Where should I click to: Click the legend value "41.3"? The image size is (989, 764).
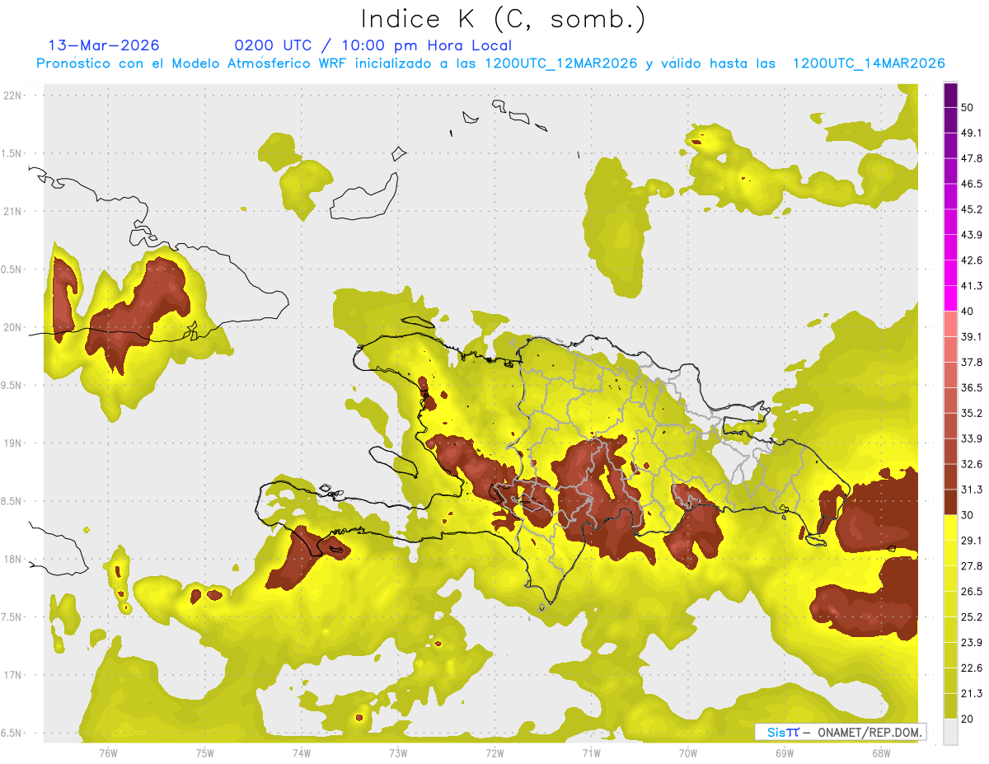pos(972,286)
